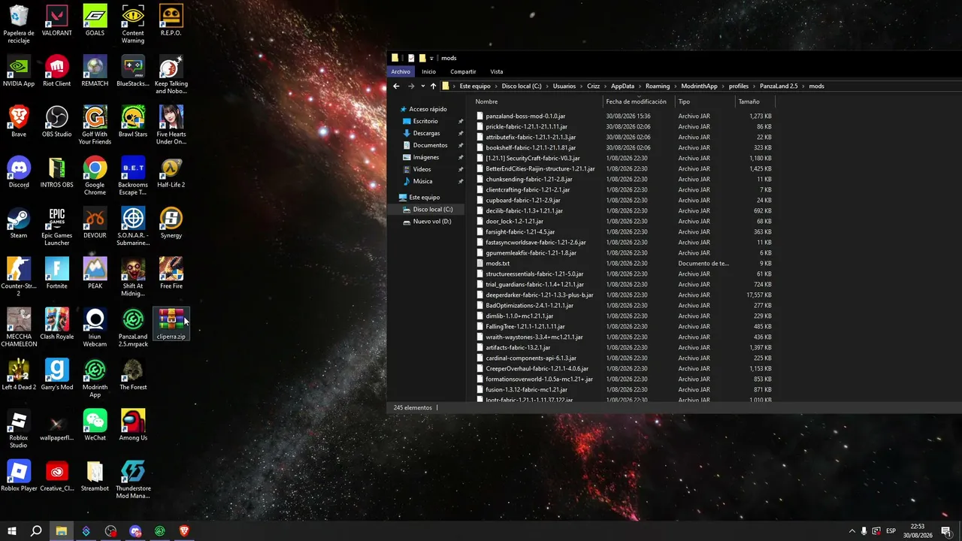The width and height of the screenshot is (962, 541).
Task: Show hidden system tray icons
Action: [852, 531]
